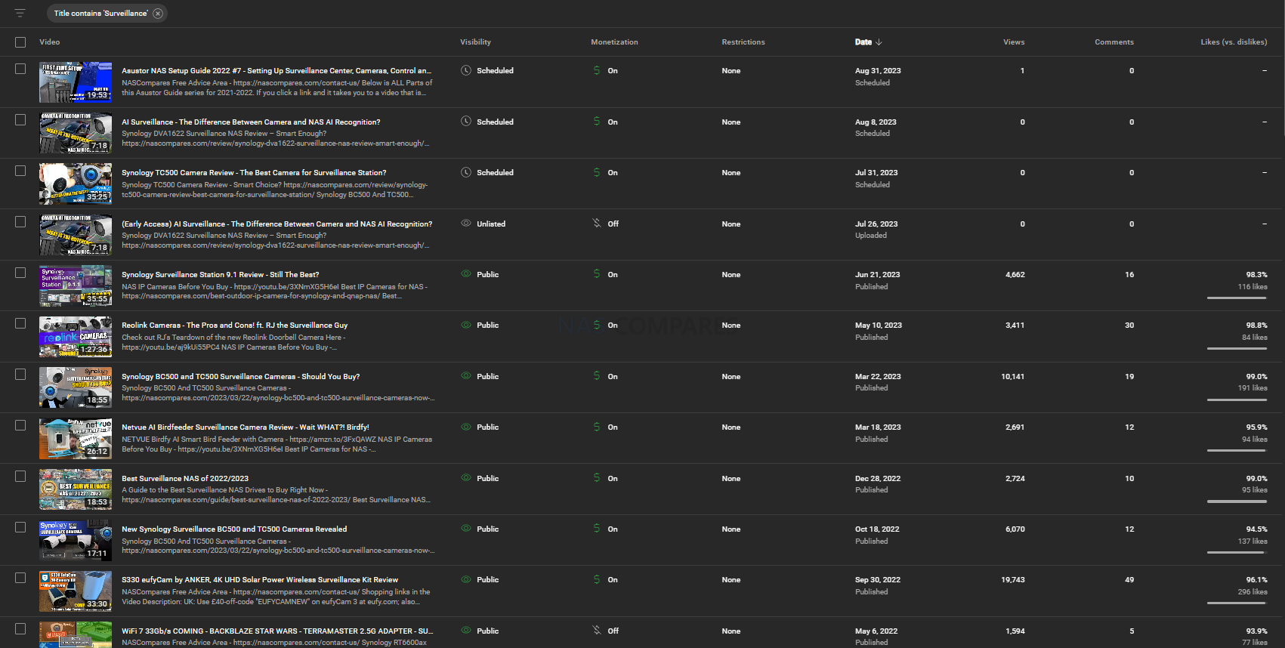Click monetization dollar icon for Synology Surveillance Station 9.1

[597, 274]
